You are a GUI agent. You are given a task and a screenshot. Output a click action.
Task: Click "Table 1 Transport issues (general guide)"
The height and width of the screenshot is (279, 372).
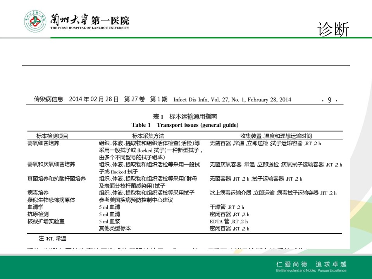click(185, 125)
